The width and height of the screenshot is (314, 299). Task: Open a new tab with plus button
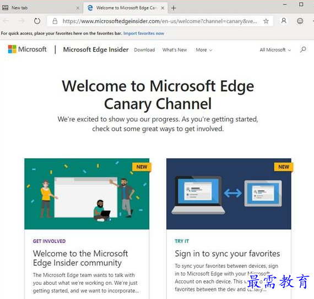point(174,8)
